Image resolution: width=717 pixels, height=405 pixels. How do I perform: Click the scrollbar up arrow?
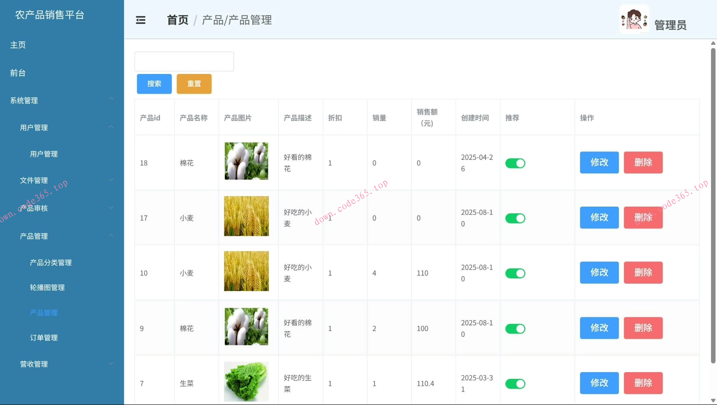click(713, 43)
